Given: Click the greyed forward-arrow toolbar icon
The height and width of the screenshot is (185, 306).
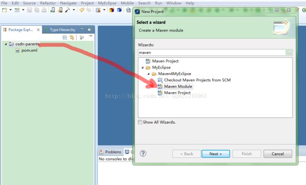Looking at the screenshot, I should tap(89, 10).
